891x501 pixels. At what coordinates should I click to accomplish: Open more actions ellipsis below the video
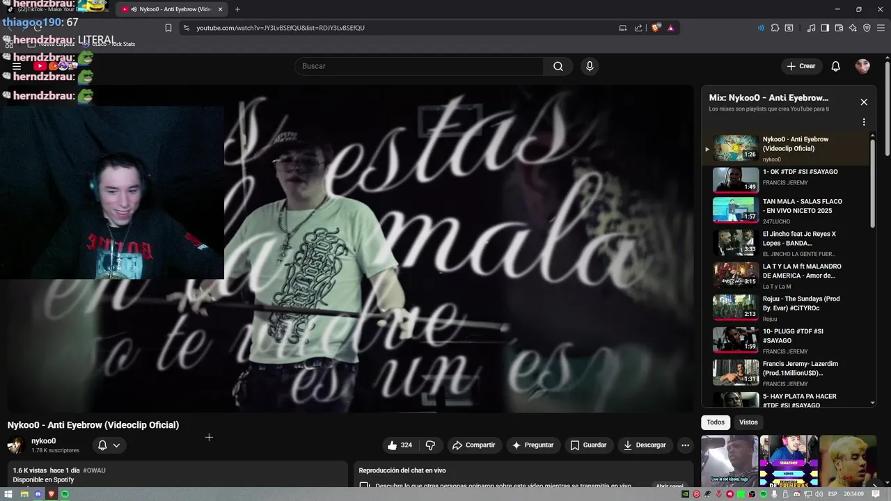(685, 445)
